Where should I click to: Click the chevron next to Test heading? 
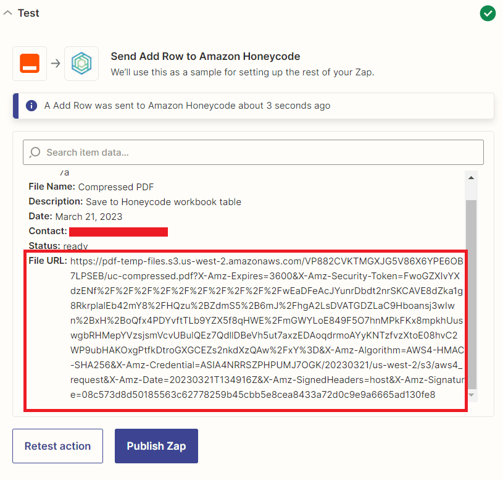click(7, 12)
